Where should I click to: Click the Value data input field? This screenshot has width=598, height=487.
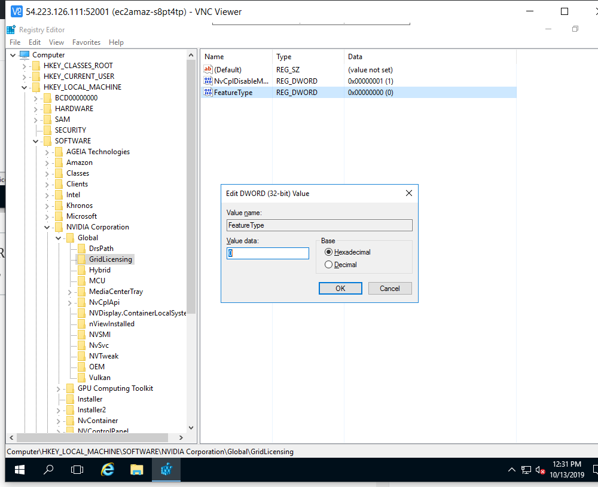tap(268, 253)
